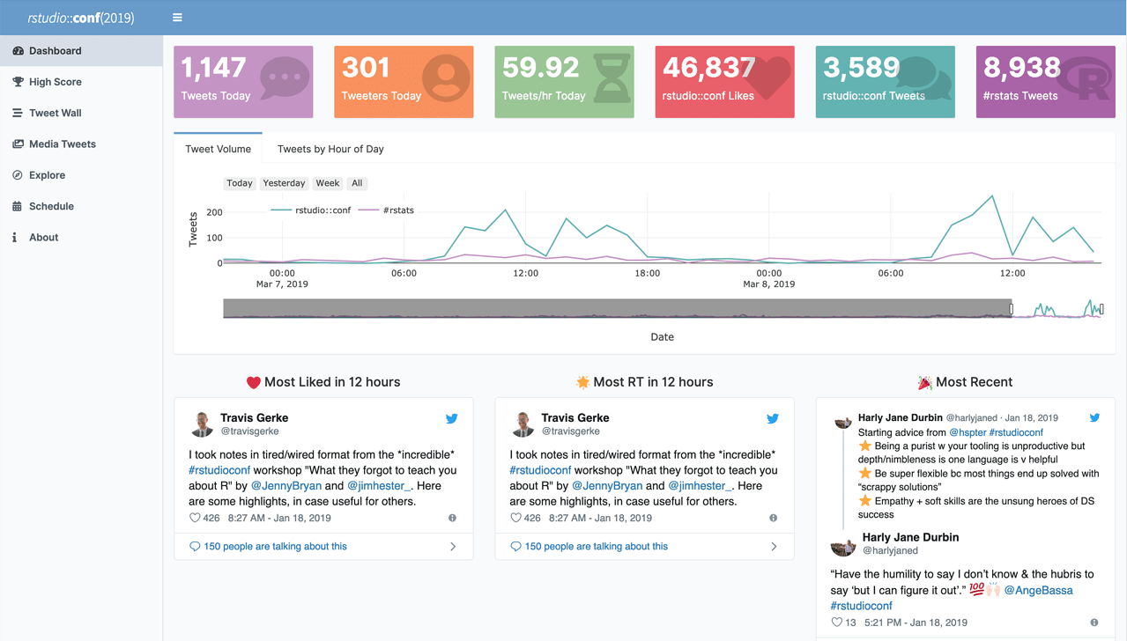Open the @JennyBryan mention in the Most Liked tweet
This screenshot has height=641, width=1127.
pos(286,485)
